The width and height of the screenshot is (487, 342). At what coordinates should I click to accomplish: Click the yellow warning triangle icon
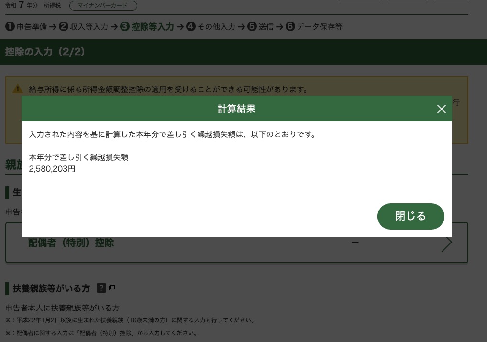[x=18, y=89]
